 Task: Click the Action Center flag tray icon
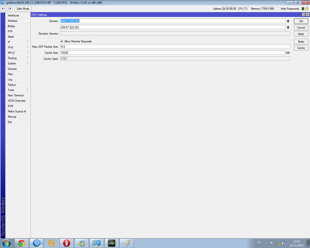coord(272,243)
